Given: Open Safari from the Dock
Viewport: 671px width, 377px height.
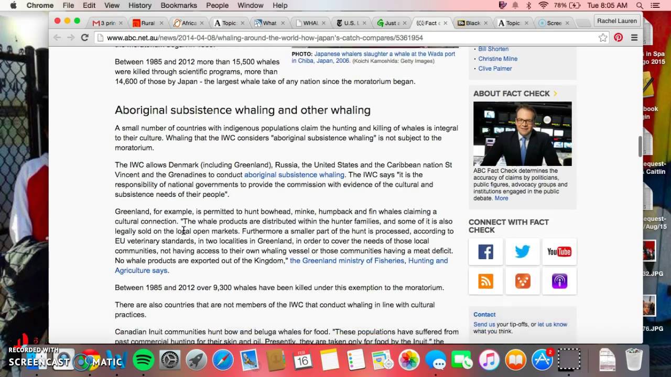Looking at the screenshot, I should pos(223,360).
